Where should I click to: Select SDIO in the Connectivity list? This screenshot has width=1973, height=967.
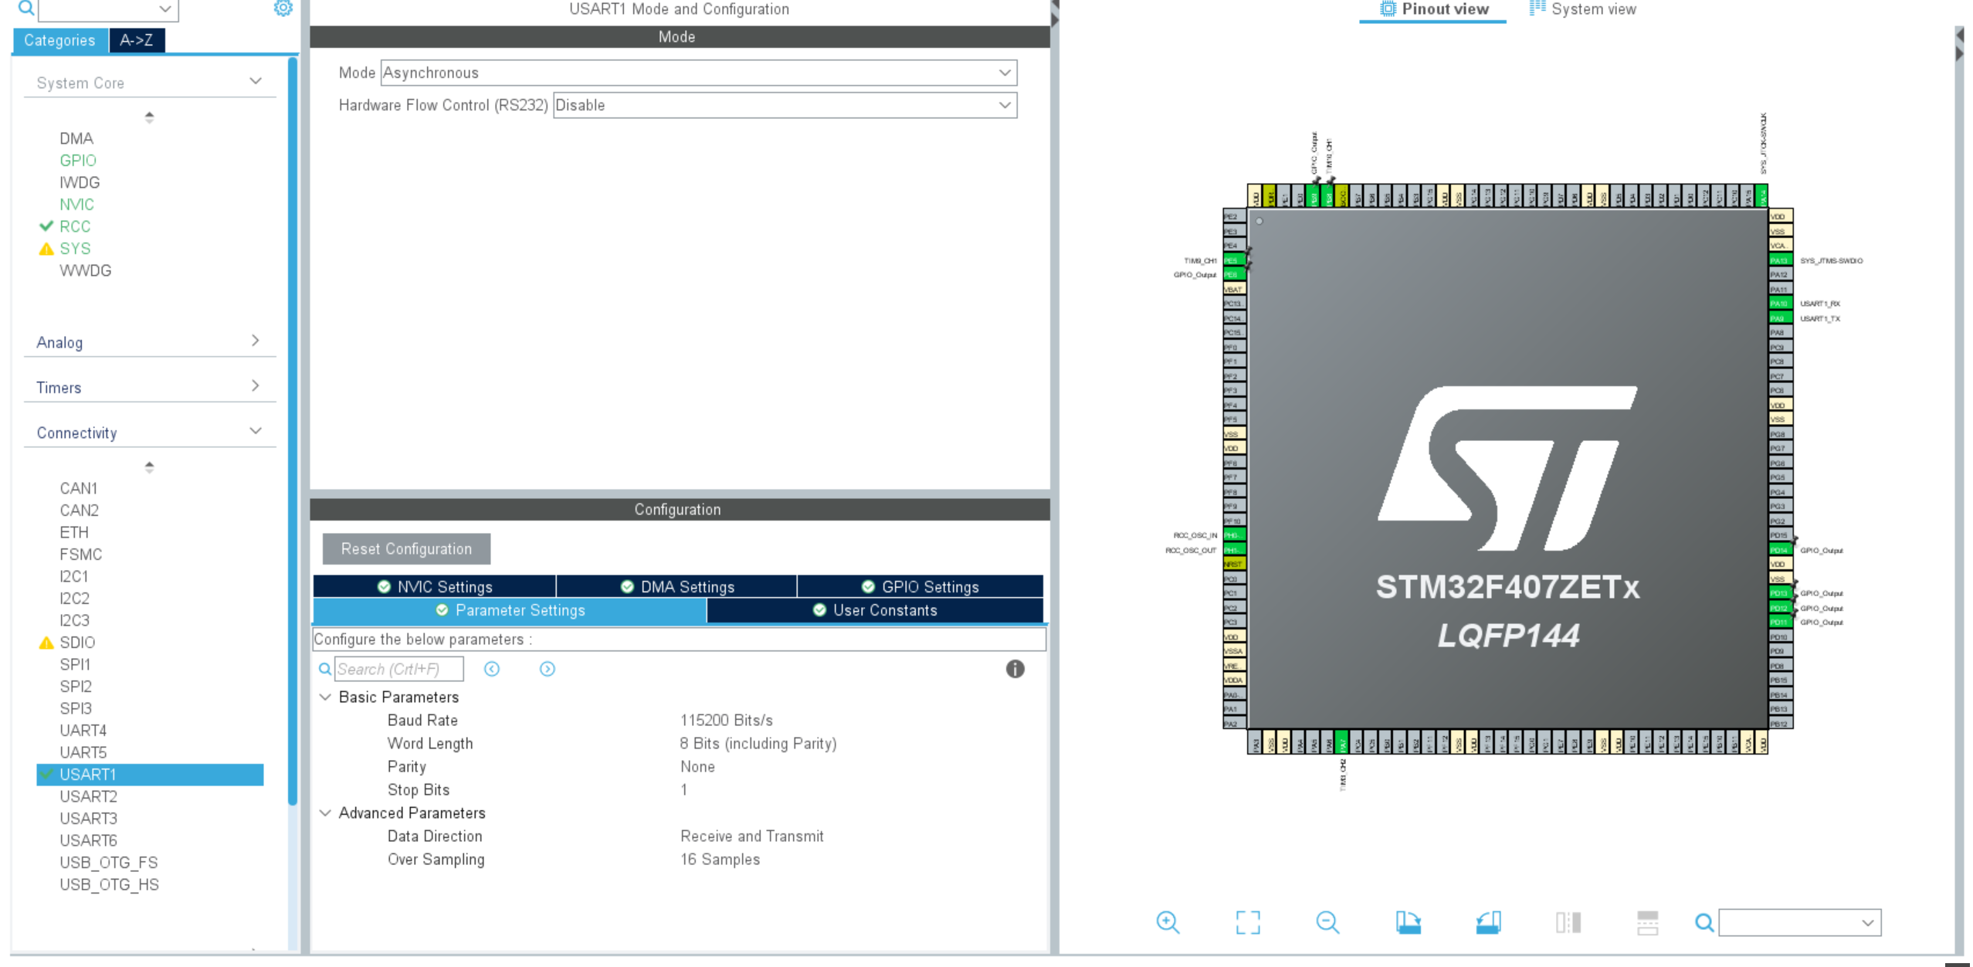[77, 643]
